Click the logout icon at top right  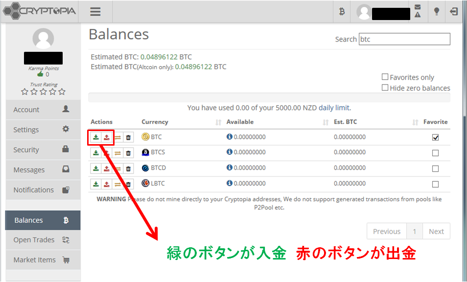[x=454, y=12]
